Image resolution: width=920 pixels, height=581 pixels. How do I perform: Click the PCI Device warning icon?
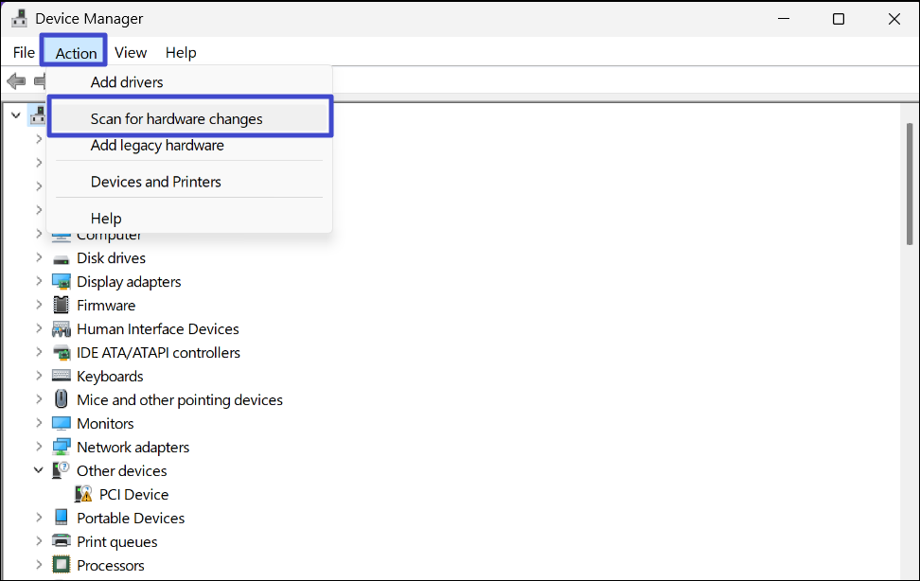(x=84, y=495)
